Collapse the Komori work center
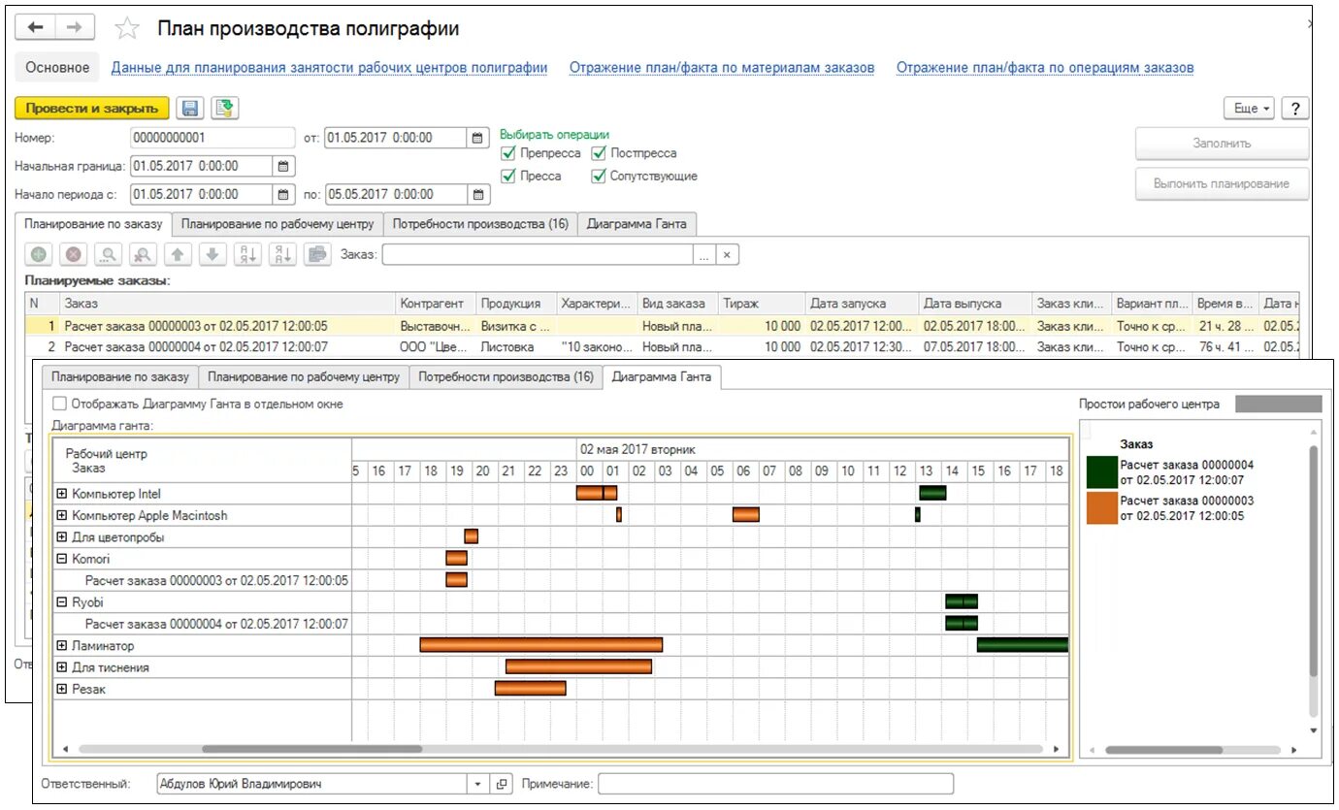1339x810 pixels. coord(62,559)
